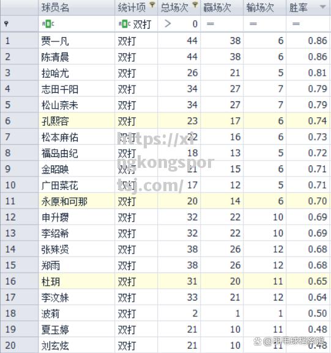The height and width of the screenshot is (353, 331).
Task: Select the player name 拉哈尤
Action: pyautogui.click(x=55, y=73)
